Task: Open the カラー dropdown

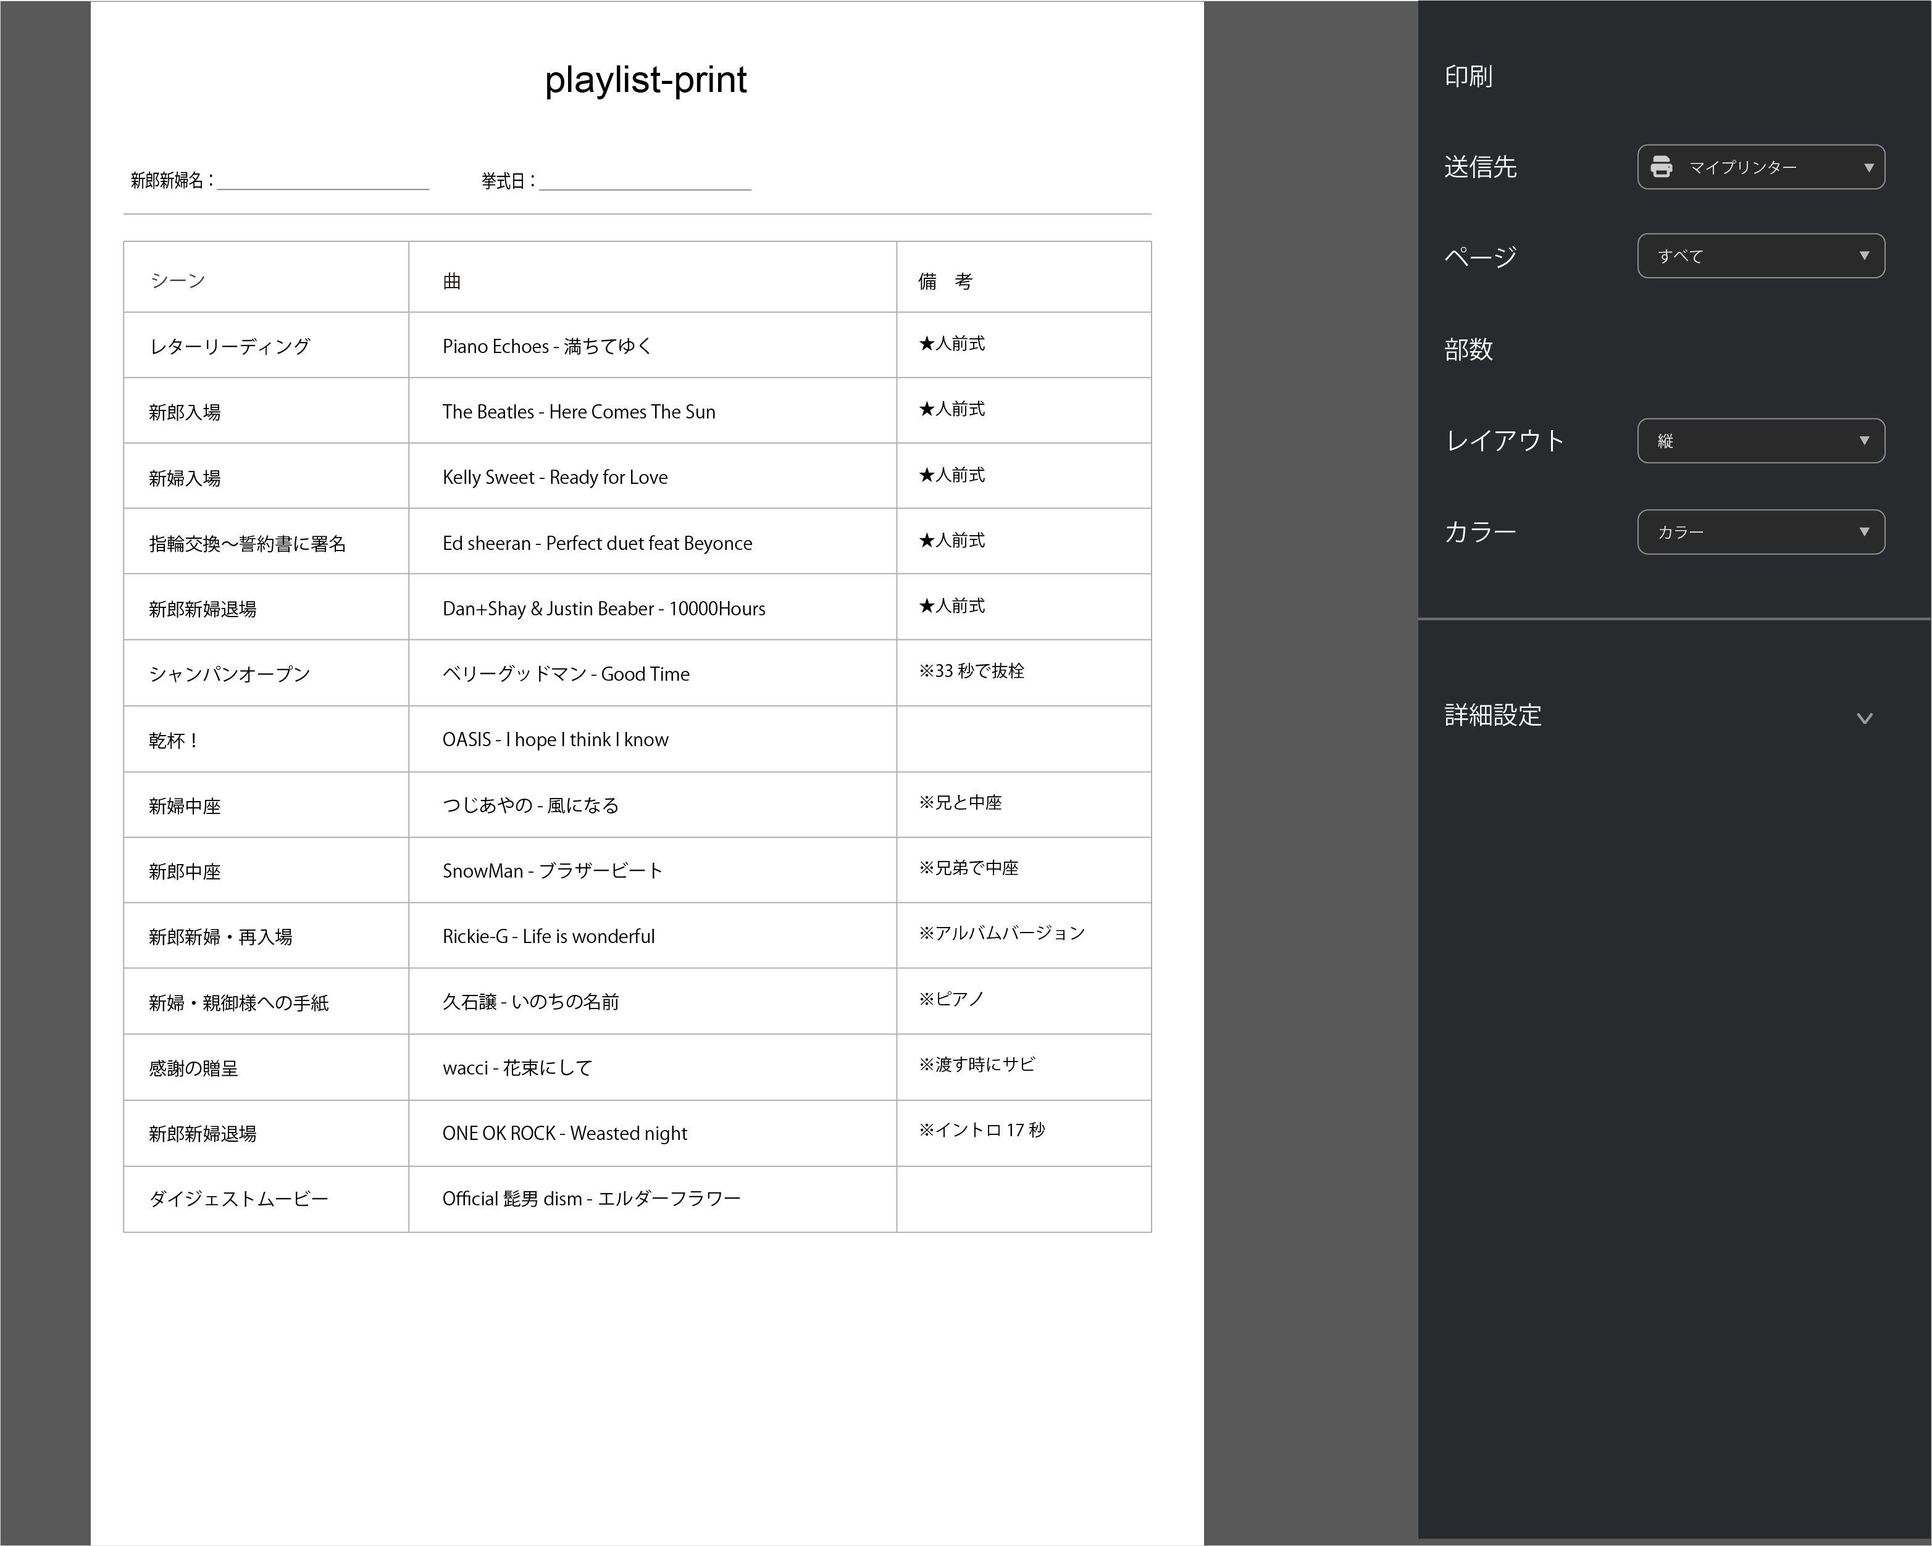Action: tap(1761, 532)
